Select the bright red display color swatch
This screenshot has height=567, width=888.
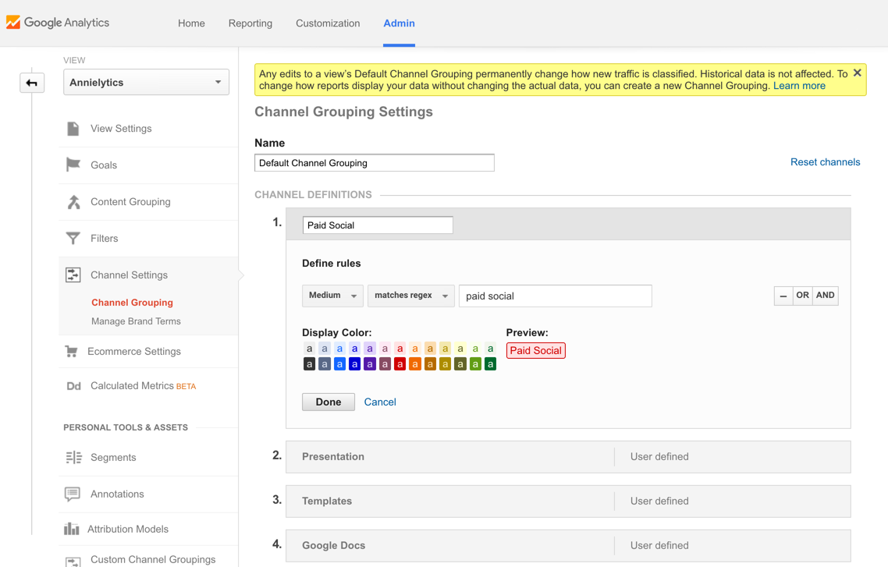(x=400, y=364)
